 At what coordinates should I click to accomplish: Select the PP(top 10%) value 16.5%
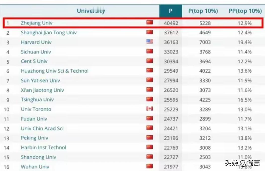coord(245,100)
